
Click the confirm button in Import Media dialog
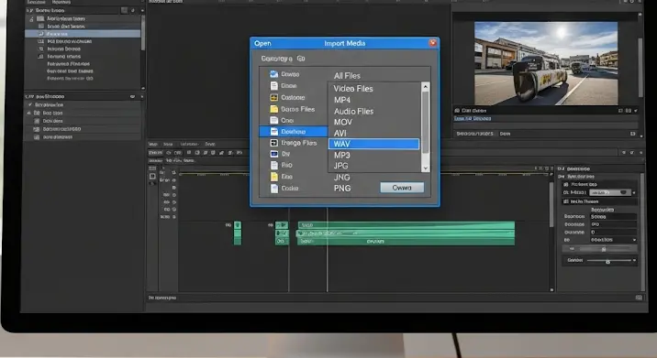[x=402, y=188]
